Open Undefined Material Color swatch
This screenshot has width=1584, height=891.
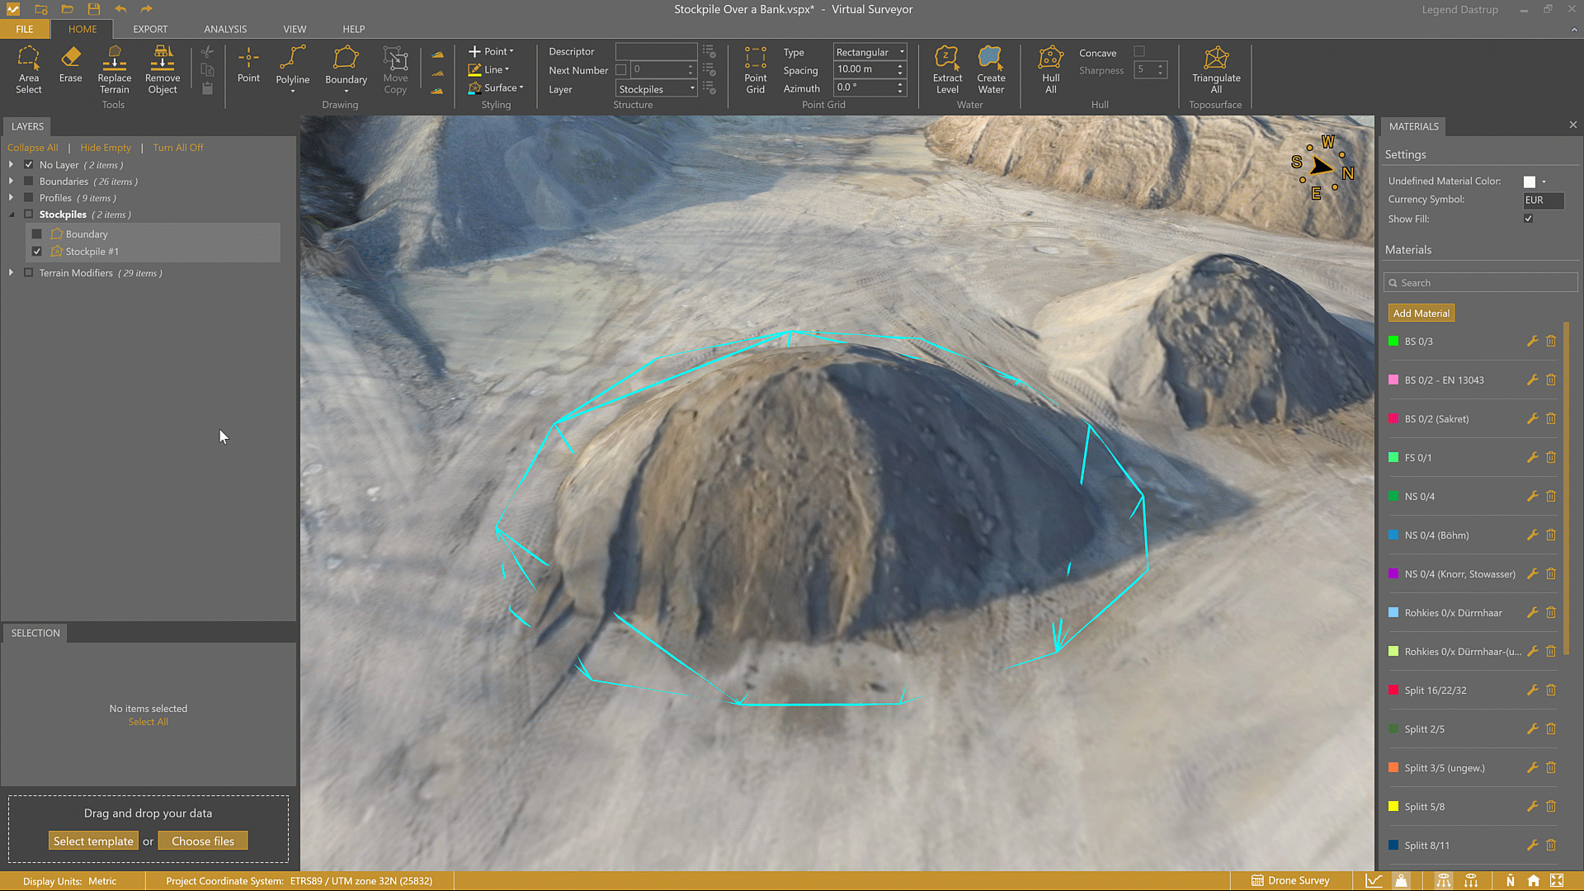point(1530,181)
